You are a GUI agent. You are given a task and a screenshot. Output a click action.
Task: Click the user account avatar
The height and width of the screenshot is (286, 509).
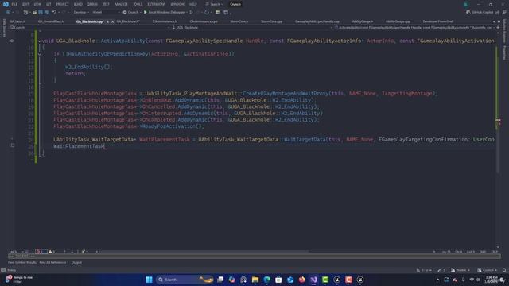click(x=466, y=4)
